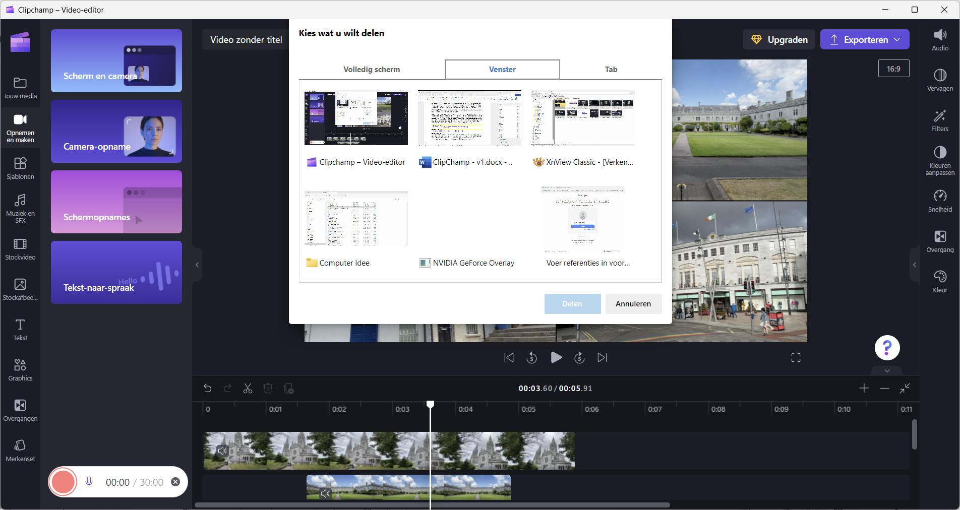
Task: Close the recording control bar
Action: pyautogui.click(x=175, y=482)
